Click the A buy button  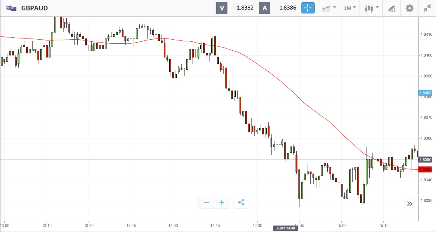[265, 8]
